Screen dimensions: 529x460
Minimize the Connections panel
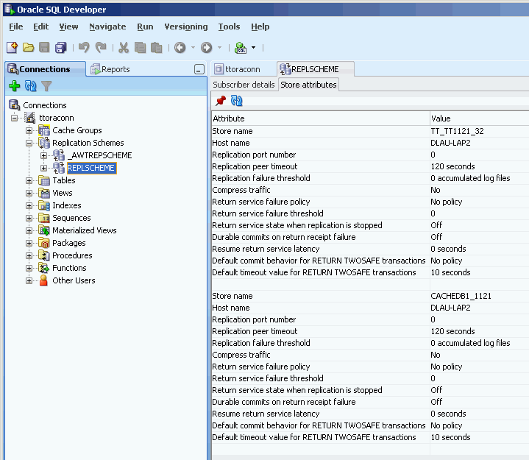click(x=199, y=69)
